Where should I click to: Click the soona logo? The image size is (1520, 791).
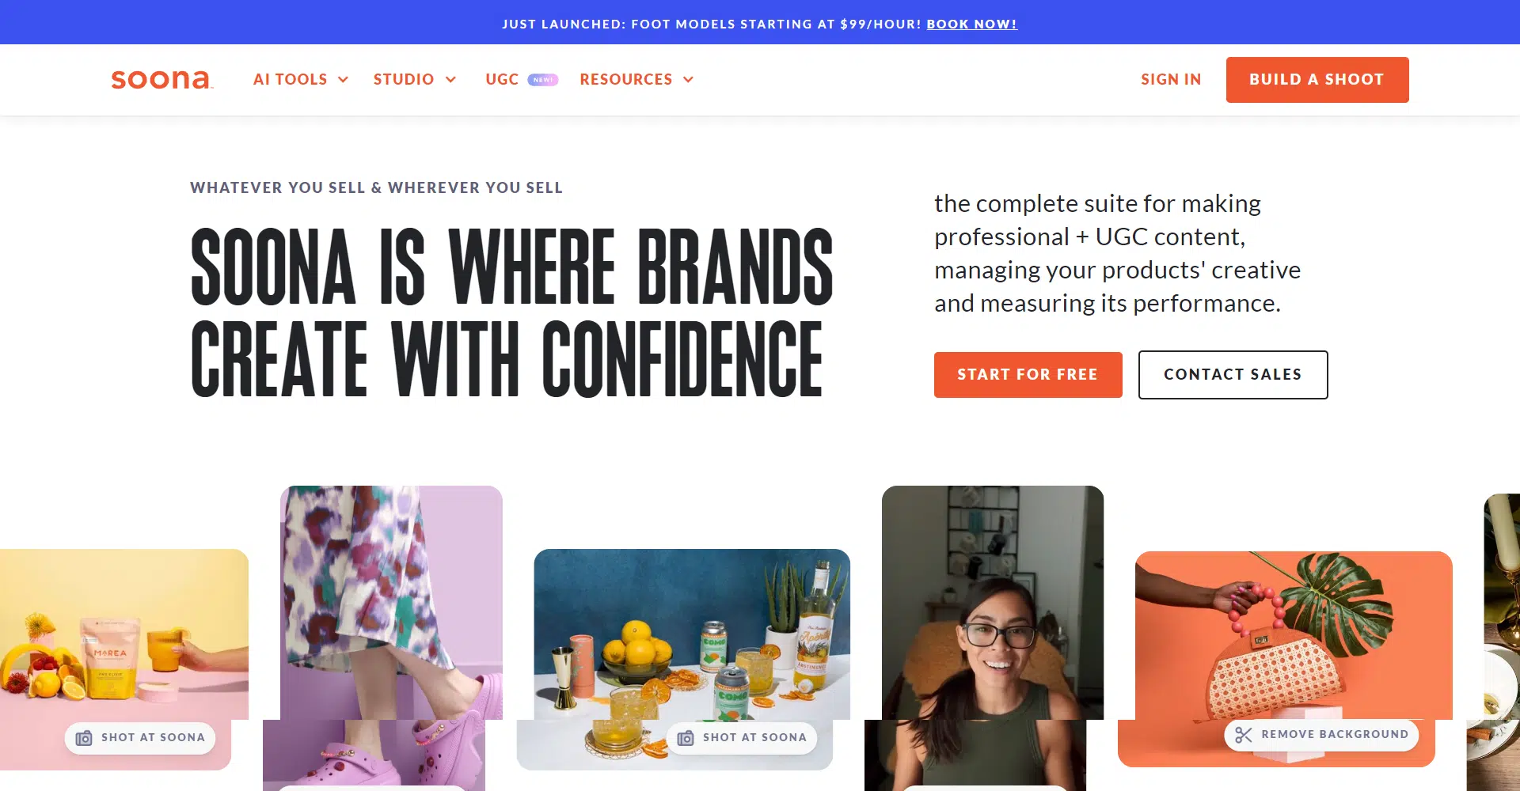pos(161,79)
